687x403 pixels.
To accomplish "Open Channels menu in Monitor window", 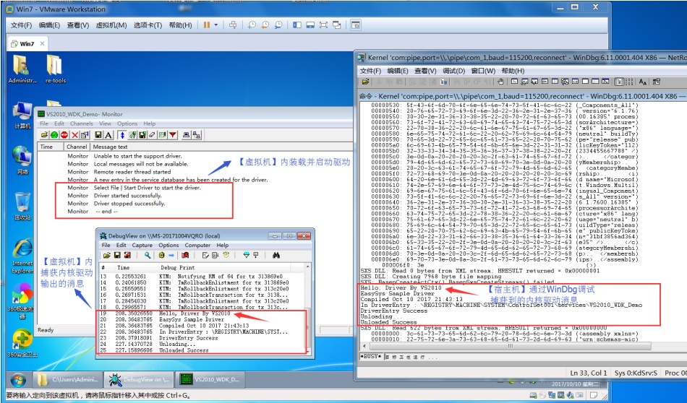I will 82,123.
